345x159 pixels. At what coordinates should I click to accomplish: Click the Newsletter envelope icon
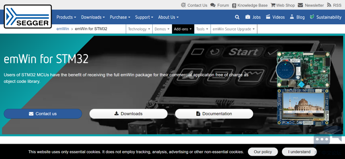coord(300,5)
